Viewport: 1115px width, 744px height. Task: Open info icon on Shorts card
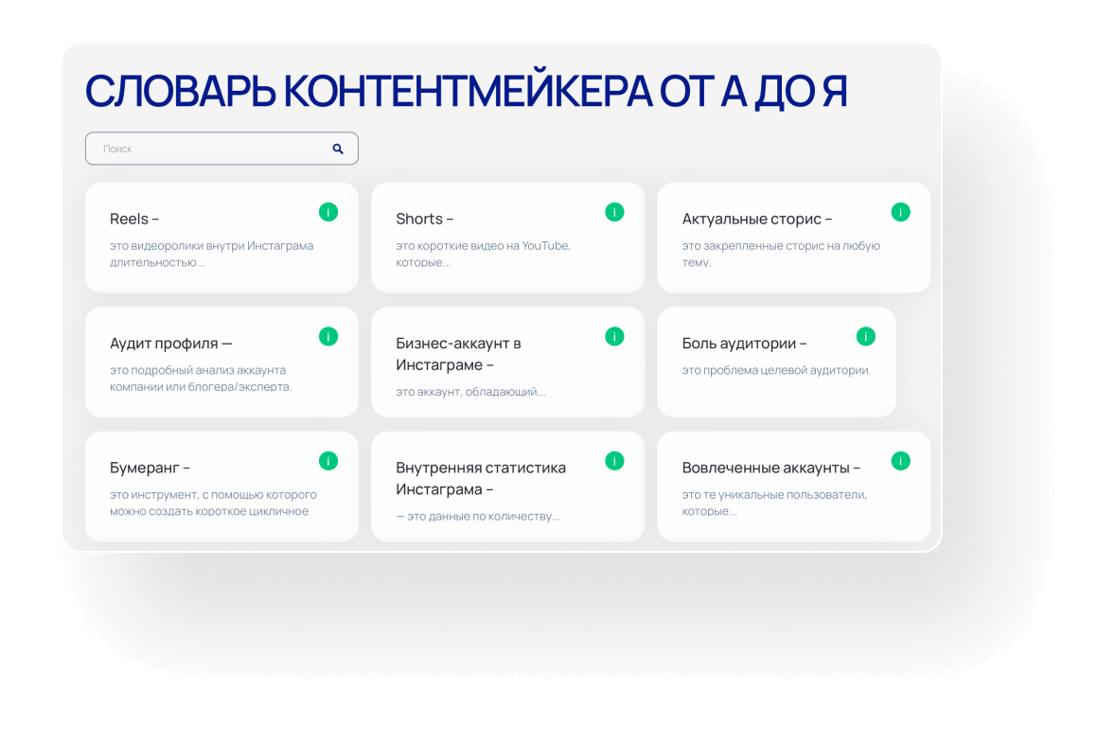pos(614,212)
